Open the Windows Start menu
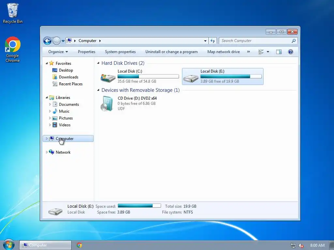 (x=8, y=245)
